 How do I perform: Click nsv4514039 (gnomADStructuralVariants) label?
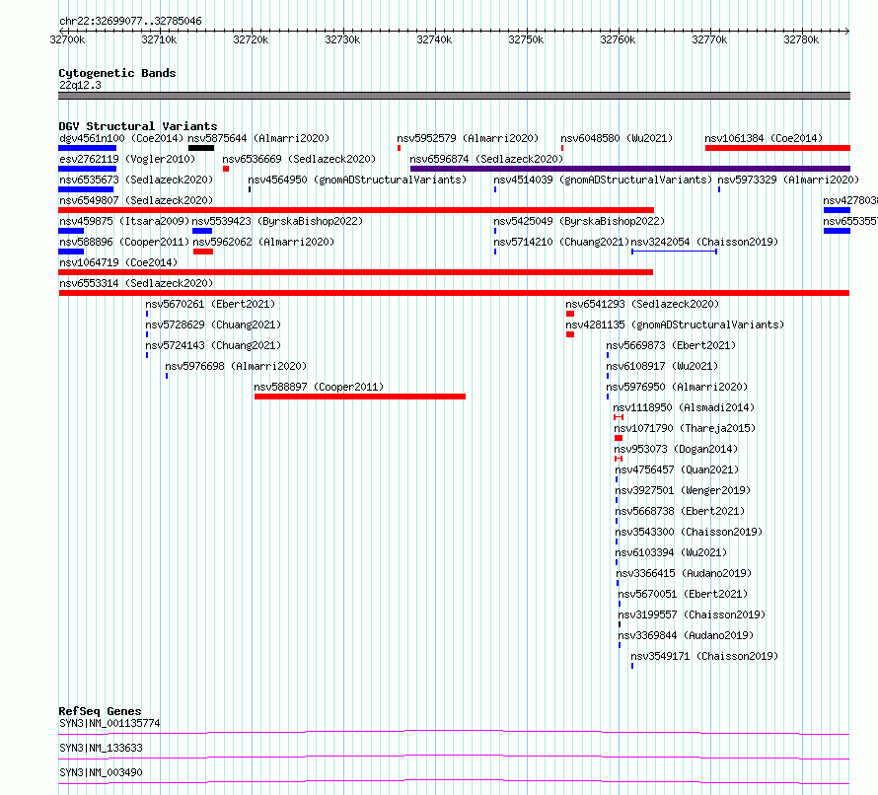coord(603,180)
